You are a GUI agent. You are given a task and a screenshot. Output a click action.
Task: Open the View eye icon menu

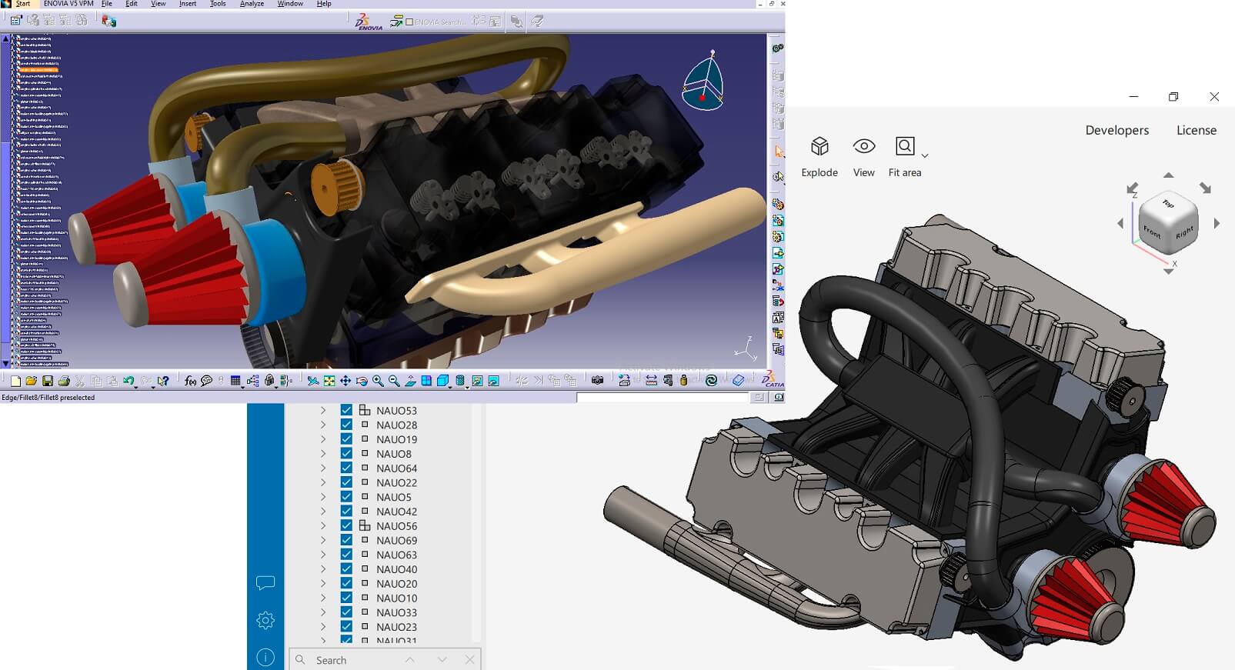tap(863, 146)
